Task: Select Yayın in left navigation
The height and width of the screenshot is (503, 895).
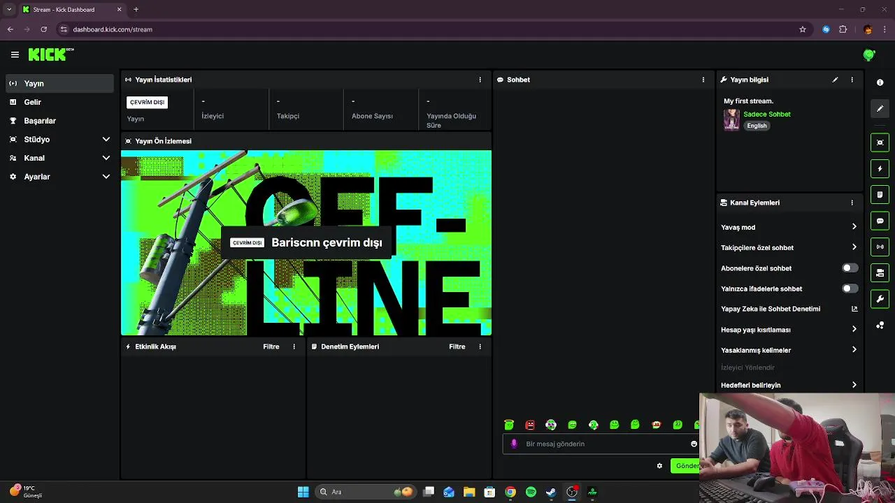Action: pyautogui.click(x=60, y=83)
